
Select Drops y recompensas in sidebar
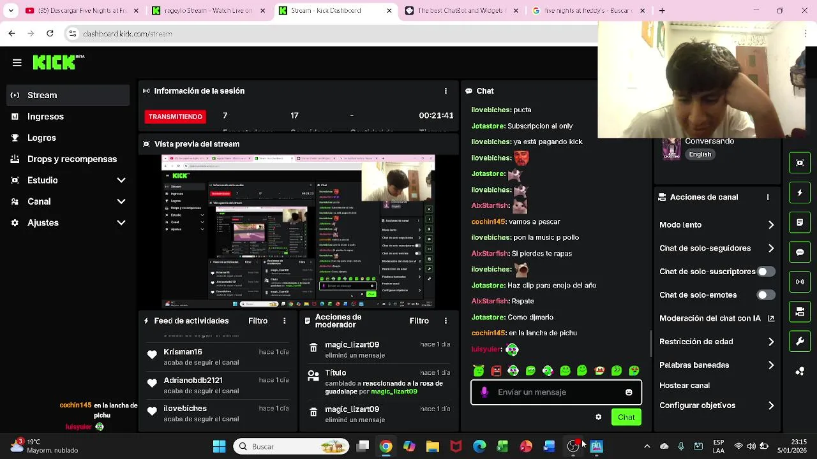pos(68,159)
